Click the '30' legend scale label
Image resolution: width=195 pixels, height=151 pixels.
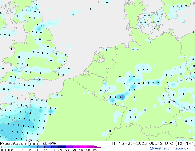click(67, 150)
